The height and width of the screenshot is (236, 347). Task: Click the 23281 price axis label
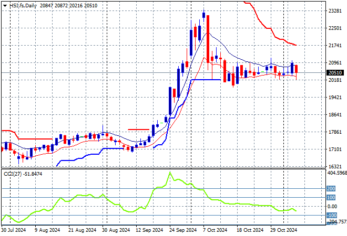click(334, 11)
